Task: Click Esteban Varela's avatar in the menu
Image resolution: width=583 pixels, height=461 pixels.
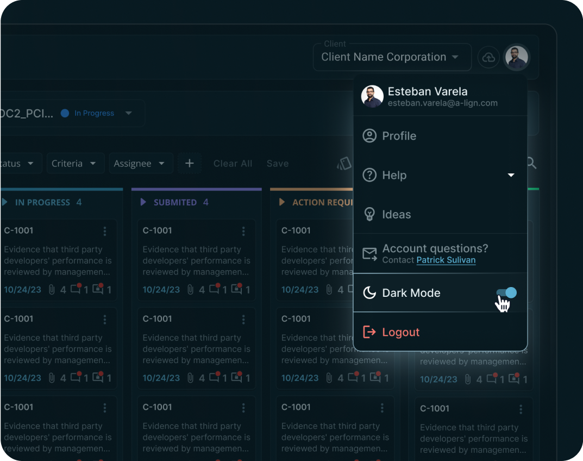Action: 372,96
